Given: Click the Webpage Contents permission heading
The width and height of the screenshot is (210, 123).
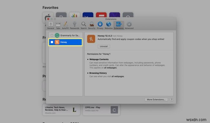Looking at the screenshot, I should point(99,59).
